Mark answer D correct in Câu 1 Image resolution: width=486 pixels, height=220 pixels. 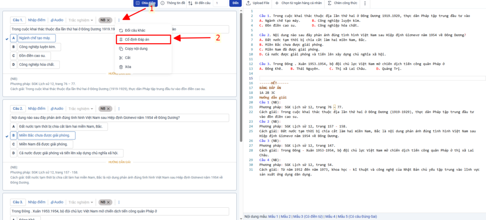13,65
